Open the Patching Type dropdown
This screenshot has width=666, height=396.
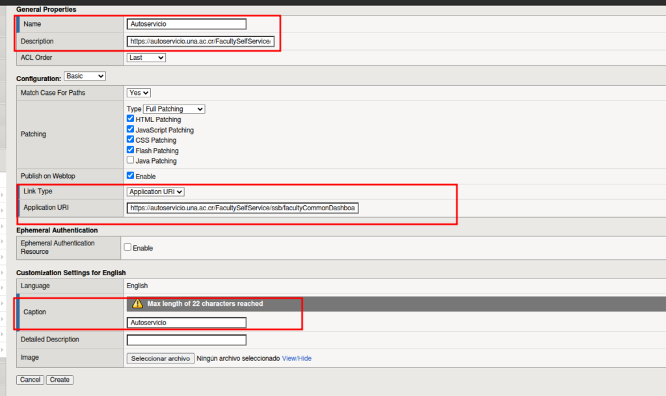[174, 109]
